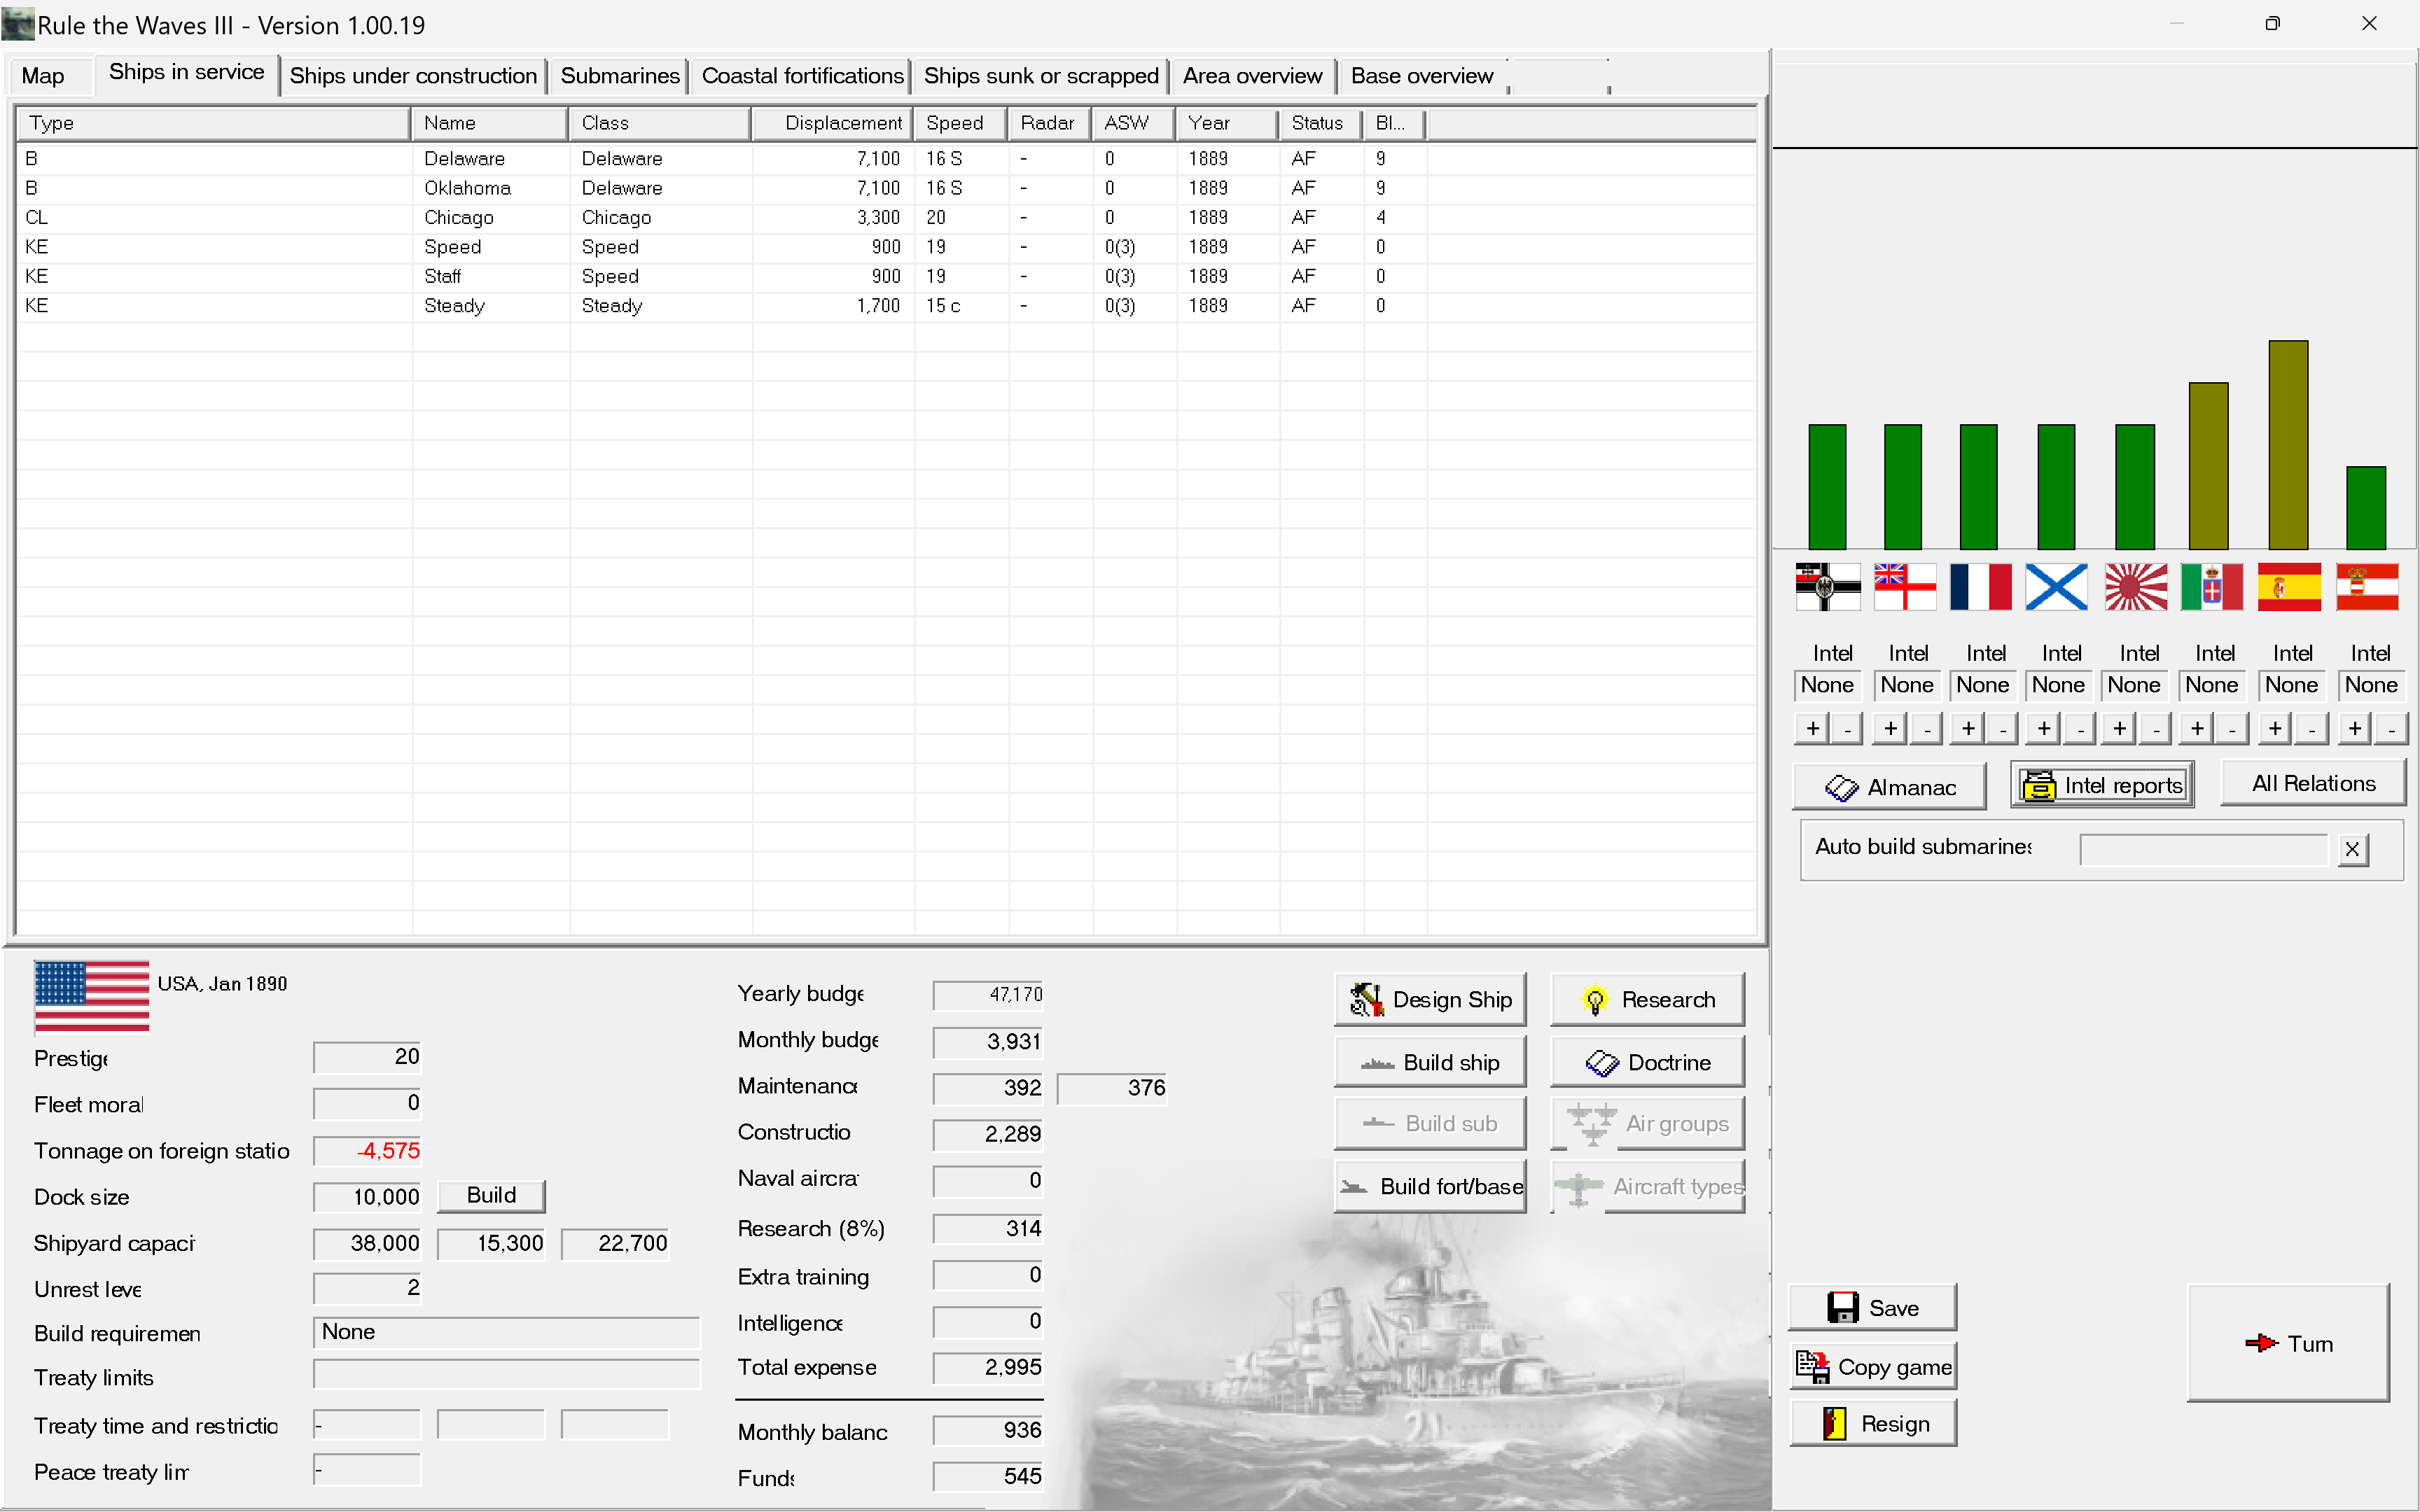Open the Doctrine book
Viewport: 2420px width, 1512px height.
pos(1647,1062)
